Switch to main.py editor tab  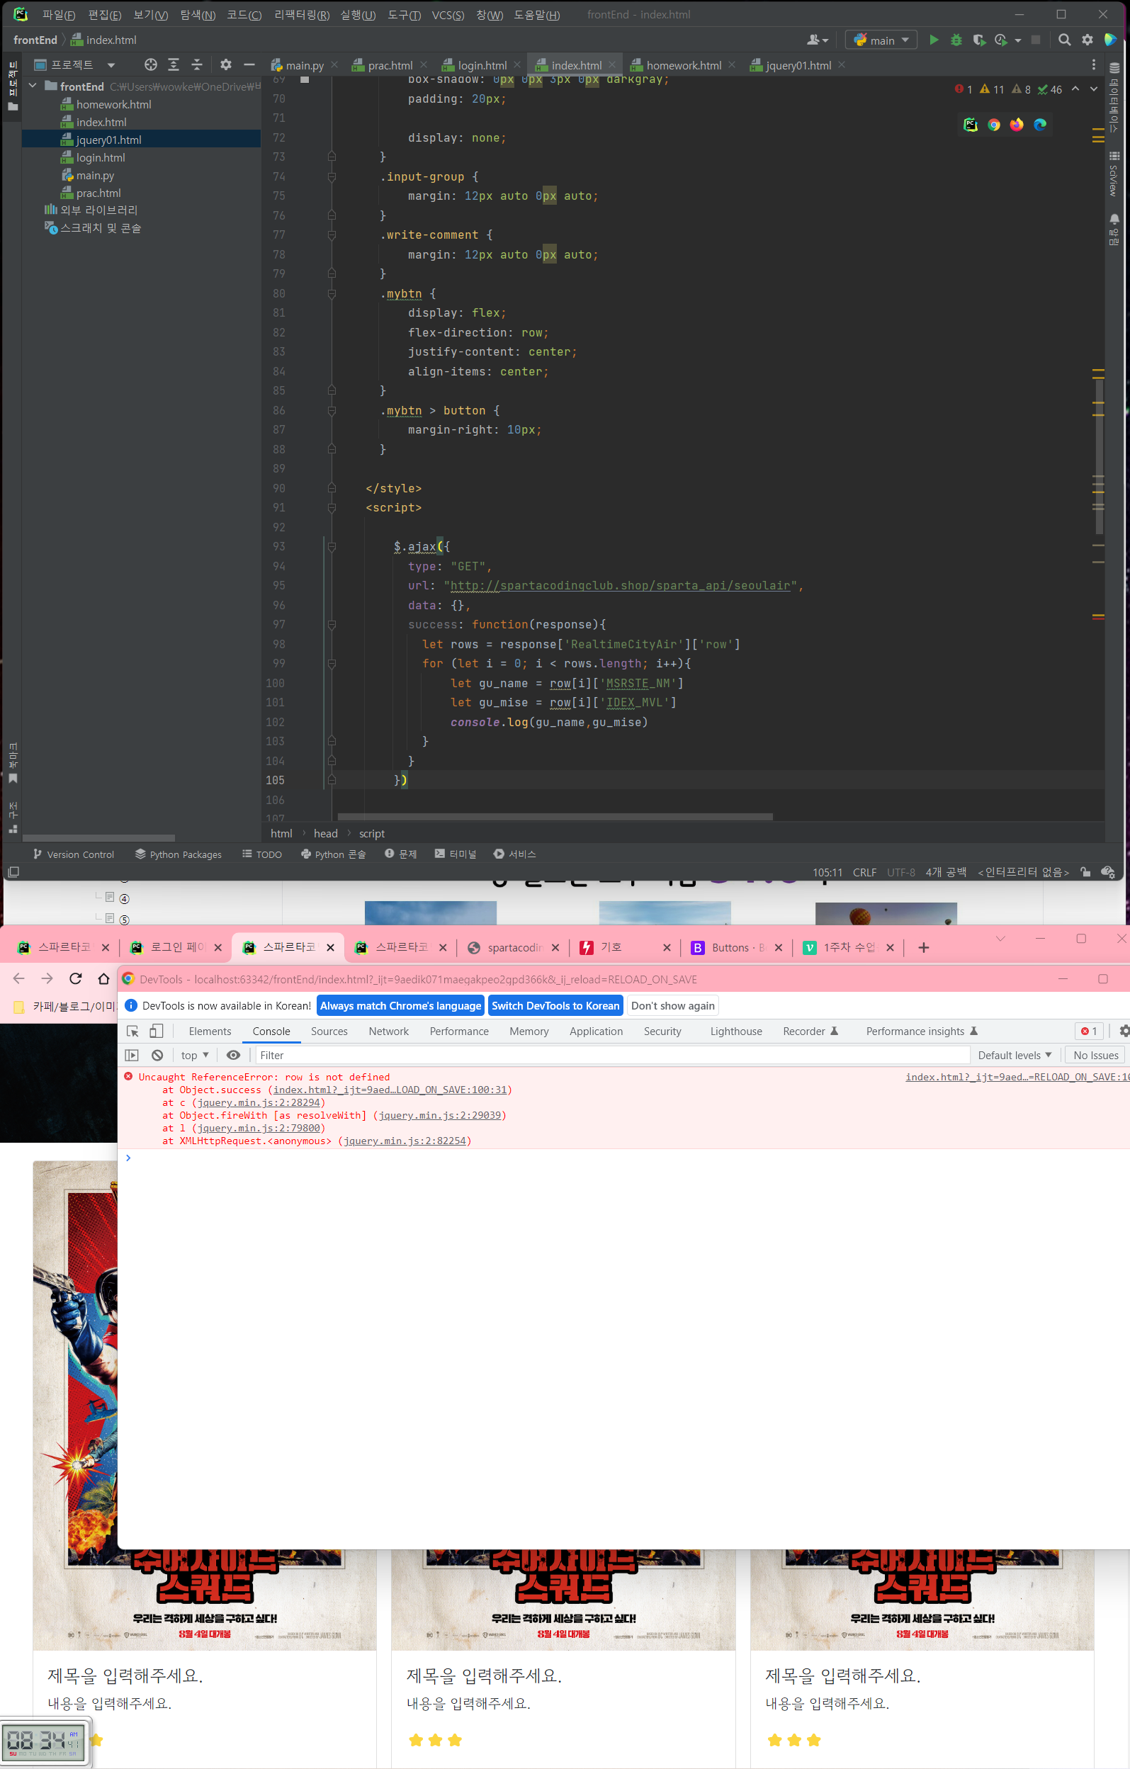coord(304,65)
